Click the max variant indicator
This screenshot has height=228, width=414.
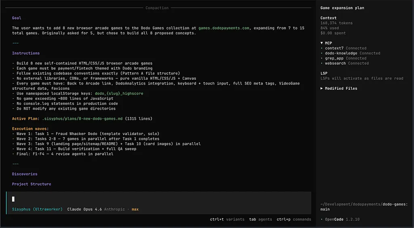coord(135,209)
